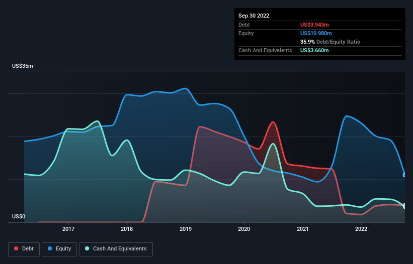The height and width of the screenshot is (264, 413).
Task: Click the 2018 x-axis label
Action: (127, 229)
